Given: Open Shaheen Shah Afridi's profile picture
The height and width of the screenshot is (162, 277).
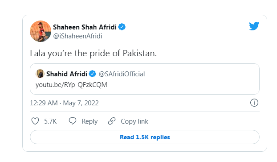Looking at the screenshot, I should point(41,31).
